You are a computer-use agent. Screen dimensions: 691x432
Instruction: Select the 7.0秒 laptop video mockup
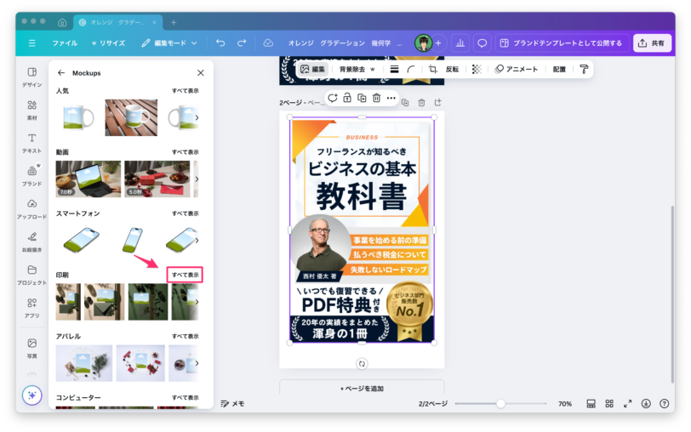point(89,179)
